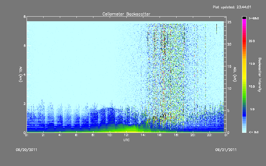The image size is (266, 166).
Task: Click the "5.0" colorbar value label
Action: coord(252,109)
